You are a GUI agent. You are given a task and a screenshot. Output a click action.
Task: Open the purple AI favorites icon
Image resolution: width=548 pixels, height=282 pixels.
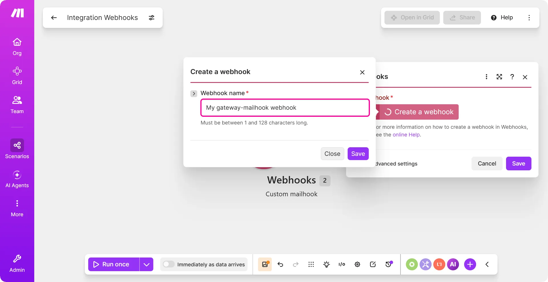click(453, 264)
